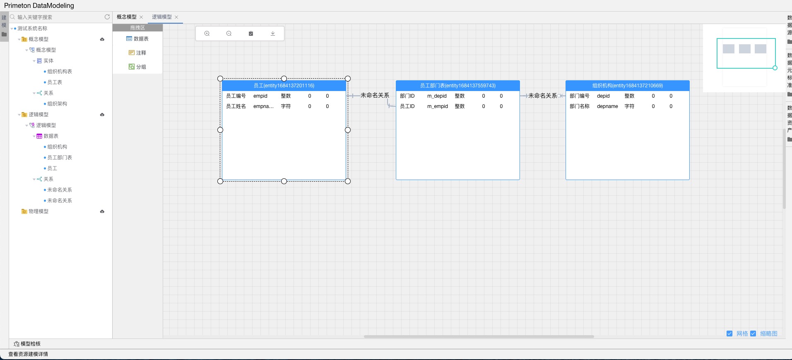Select the 物理模型 folder in the tree

point(39,211)
